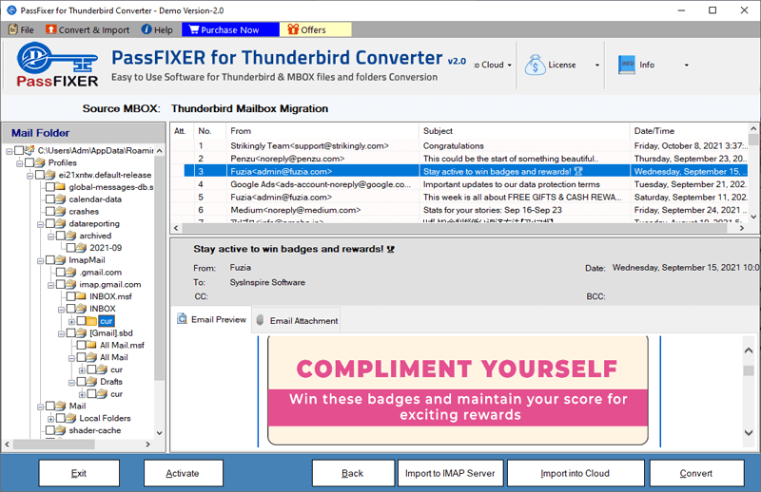Viewport: 761px width, 492px height.
Task: Click the folder icon next to Profiles
Action: (40, 162)
